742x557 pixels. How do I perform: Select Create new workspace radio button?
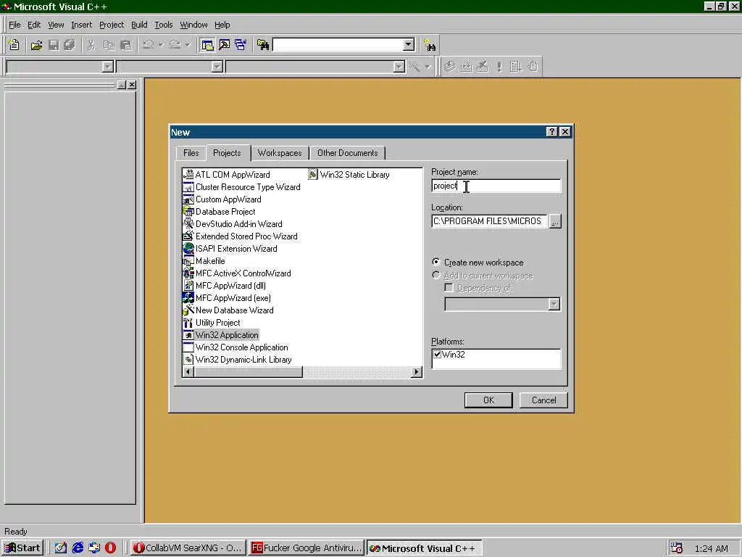tap(435, 262)
